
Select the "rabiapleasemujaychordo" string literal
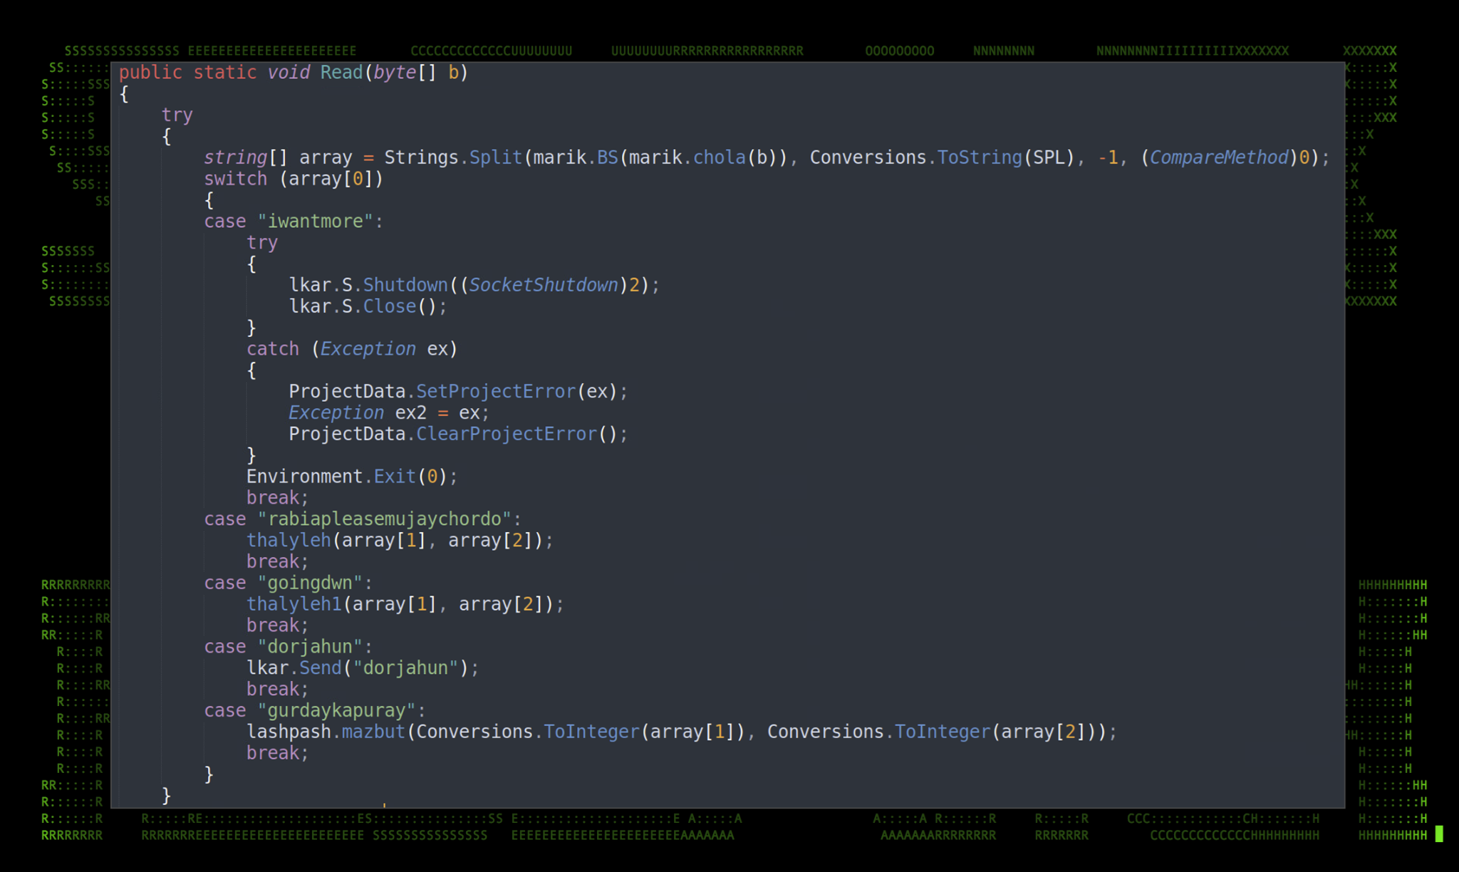pos(384,519)
